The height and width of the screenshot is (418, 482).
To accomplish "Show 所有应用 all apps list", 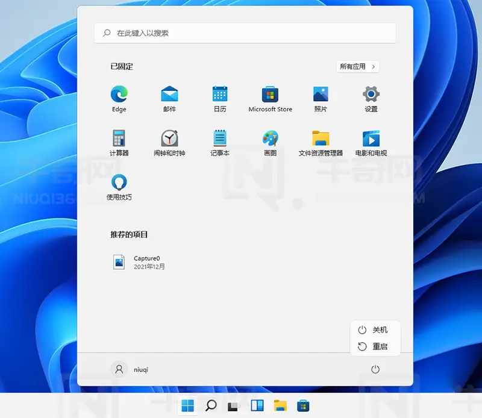I will point(357,66).
